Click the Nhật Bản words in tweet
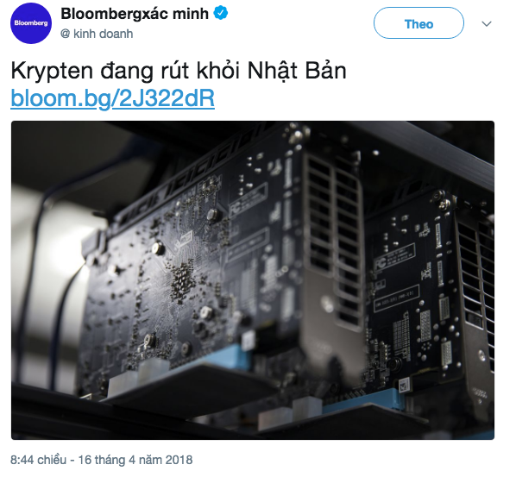 pos(297,71)
